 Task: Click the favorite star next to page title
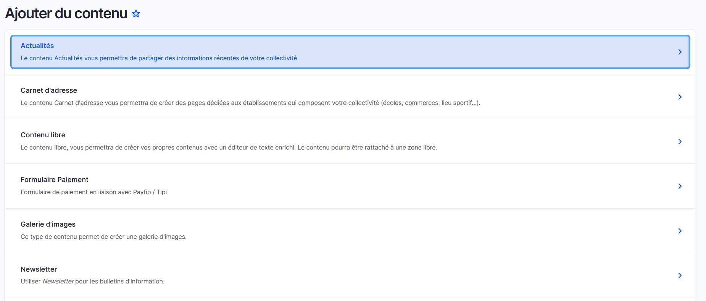point(136,14)
